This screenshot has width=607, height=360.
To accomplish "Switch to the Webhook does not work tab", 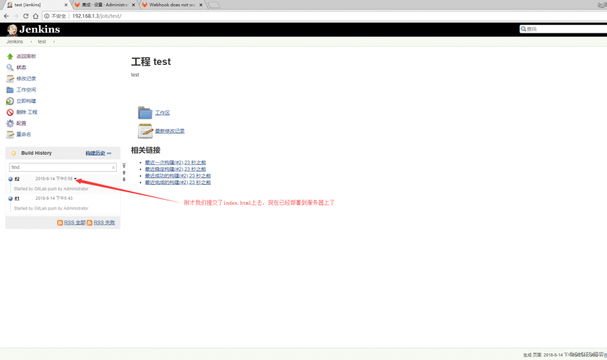I will 173,5.
